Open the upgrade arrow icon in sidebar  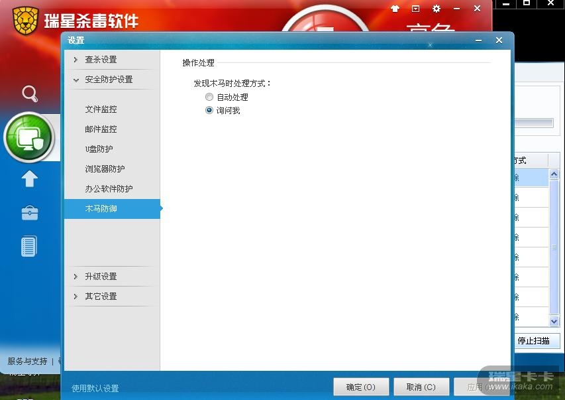click(30, 178)
